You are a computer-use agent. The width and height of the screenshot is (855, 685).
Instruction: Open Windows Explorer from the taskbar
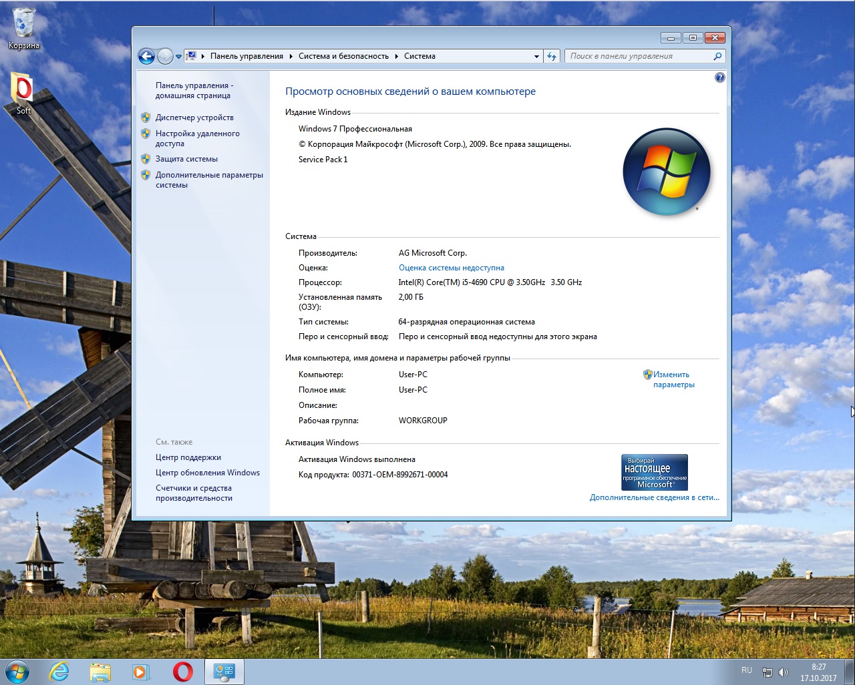(x=100, y=672)
